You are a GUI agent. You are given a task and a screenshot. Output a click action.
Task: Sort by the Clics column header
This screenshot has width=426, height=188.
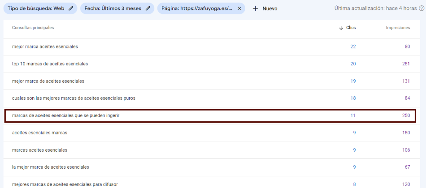click(x=351, y=28)
